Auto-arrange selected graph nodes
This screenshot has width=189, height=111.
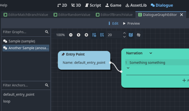pos(139,35)
